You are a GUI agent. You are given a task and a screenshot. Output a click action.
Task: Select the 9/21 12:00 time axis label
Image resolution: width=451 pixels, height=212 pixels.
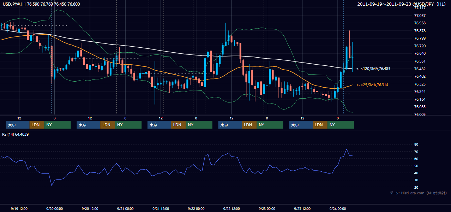[161, 208]
